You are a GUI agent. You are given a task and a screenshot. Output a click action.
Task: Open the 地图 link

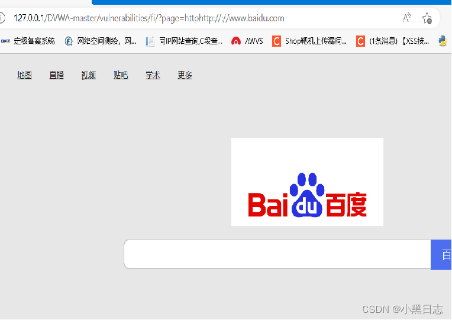(x=24, y=75)
